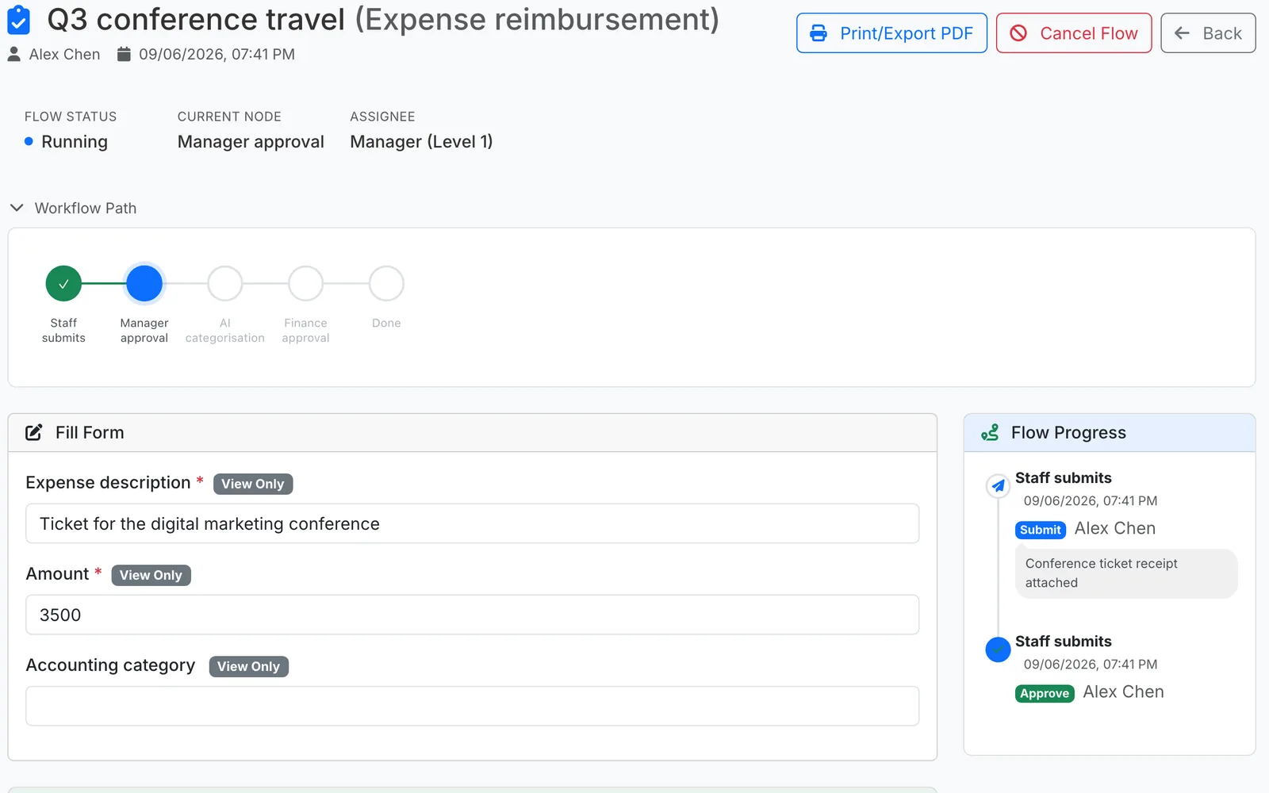
Task: Click the printer icon in Print/Export PDF
Action: [x=819, y=33]
